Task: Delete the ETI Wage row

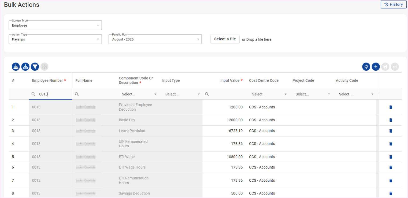Action: pos(391,157)
